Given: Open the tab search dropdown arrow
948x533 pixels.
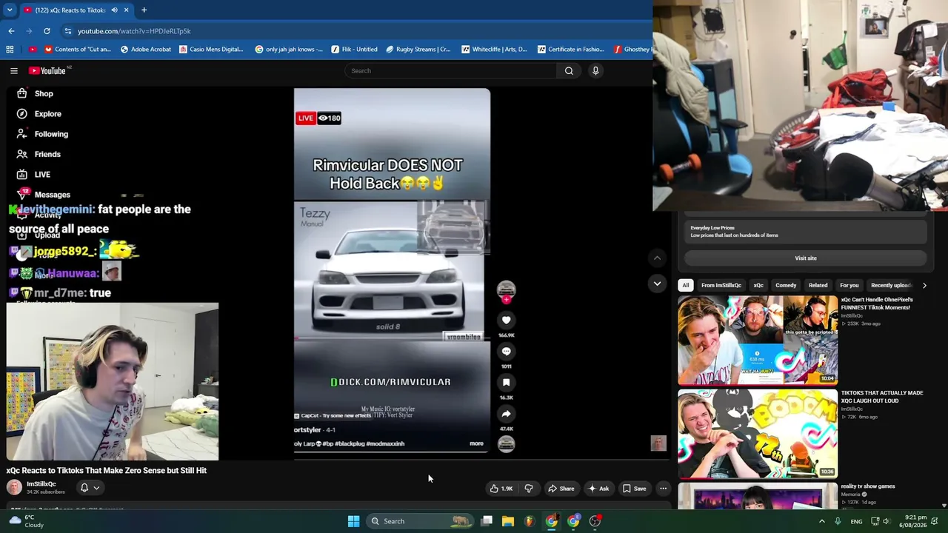Looking at the screenshot, I should point(10,10).
